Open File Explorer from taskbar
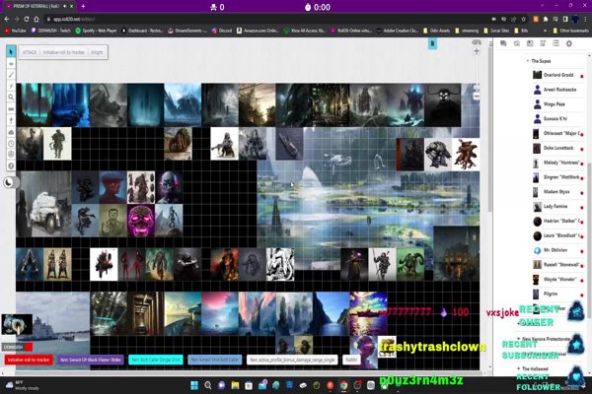The image size is (592, 394). [235, 385]
